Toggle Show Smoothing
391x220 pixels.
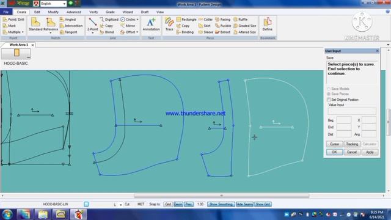[221, 204]
